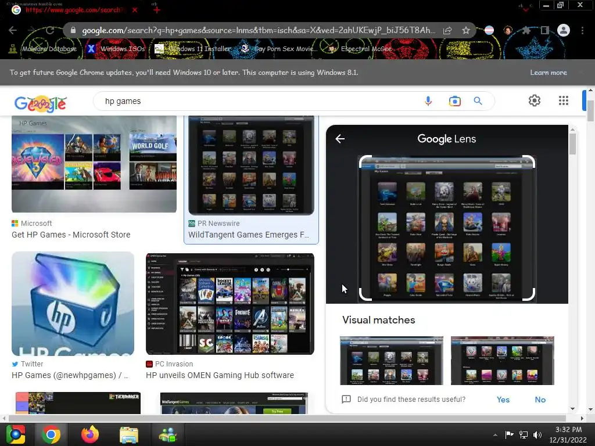
Task: Open the Action Center flag icon
Action: point(509,434)
